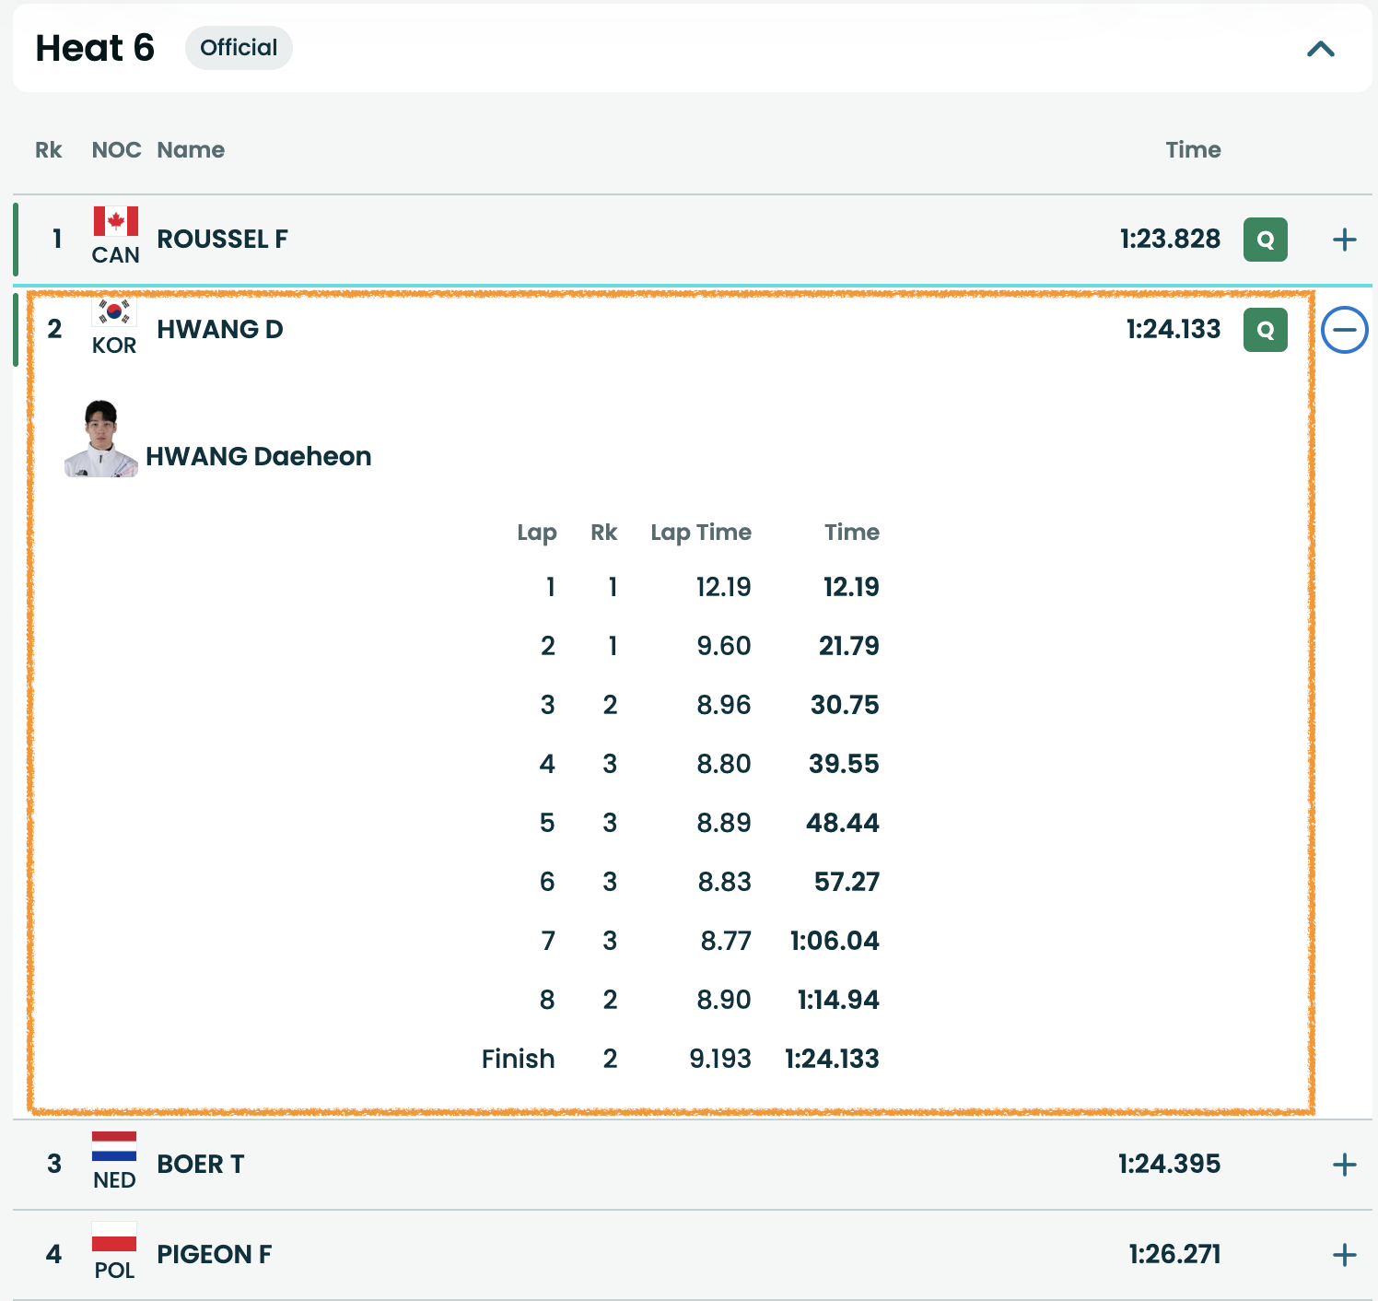Viewport: 1378px width, 1301px height.
Task: Expand Roussel F lap details
Action: 1344,240
